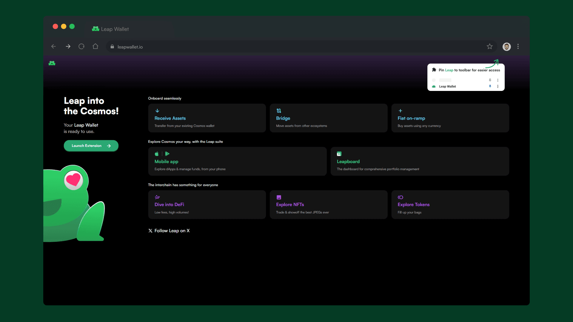Image resolution: width=573 pixels, height=322 pixels.
Task: Click the "Leap into the Cosmos!" heading
Action: [x=91, y=106]
